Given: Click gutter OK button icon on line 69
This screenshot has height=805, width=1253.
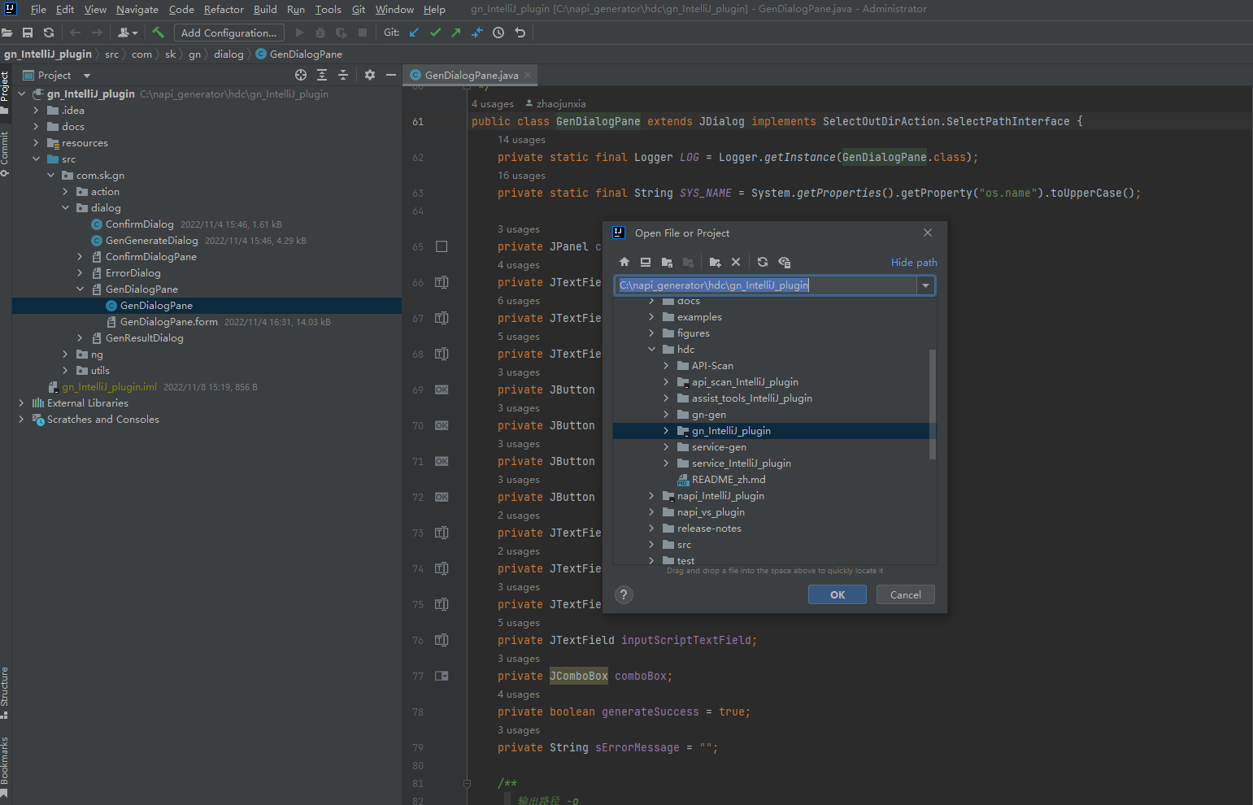Looking at the screenshot, I should coord(442,389).
